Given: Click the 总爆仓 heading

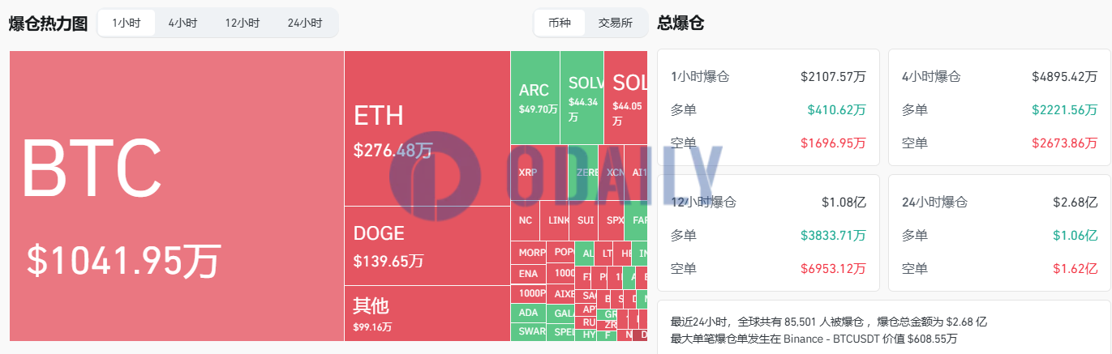Looking at the screenshot, I should (x=681, y=23).
